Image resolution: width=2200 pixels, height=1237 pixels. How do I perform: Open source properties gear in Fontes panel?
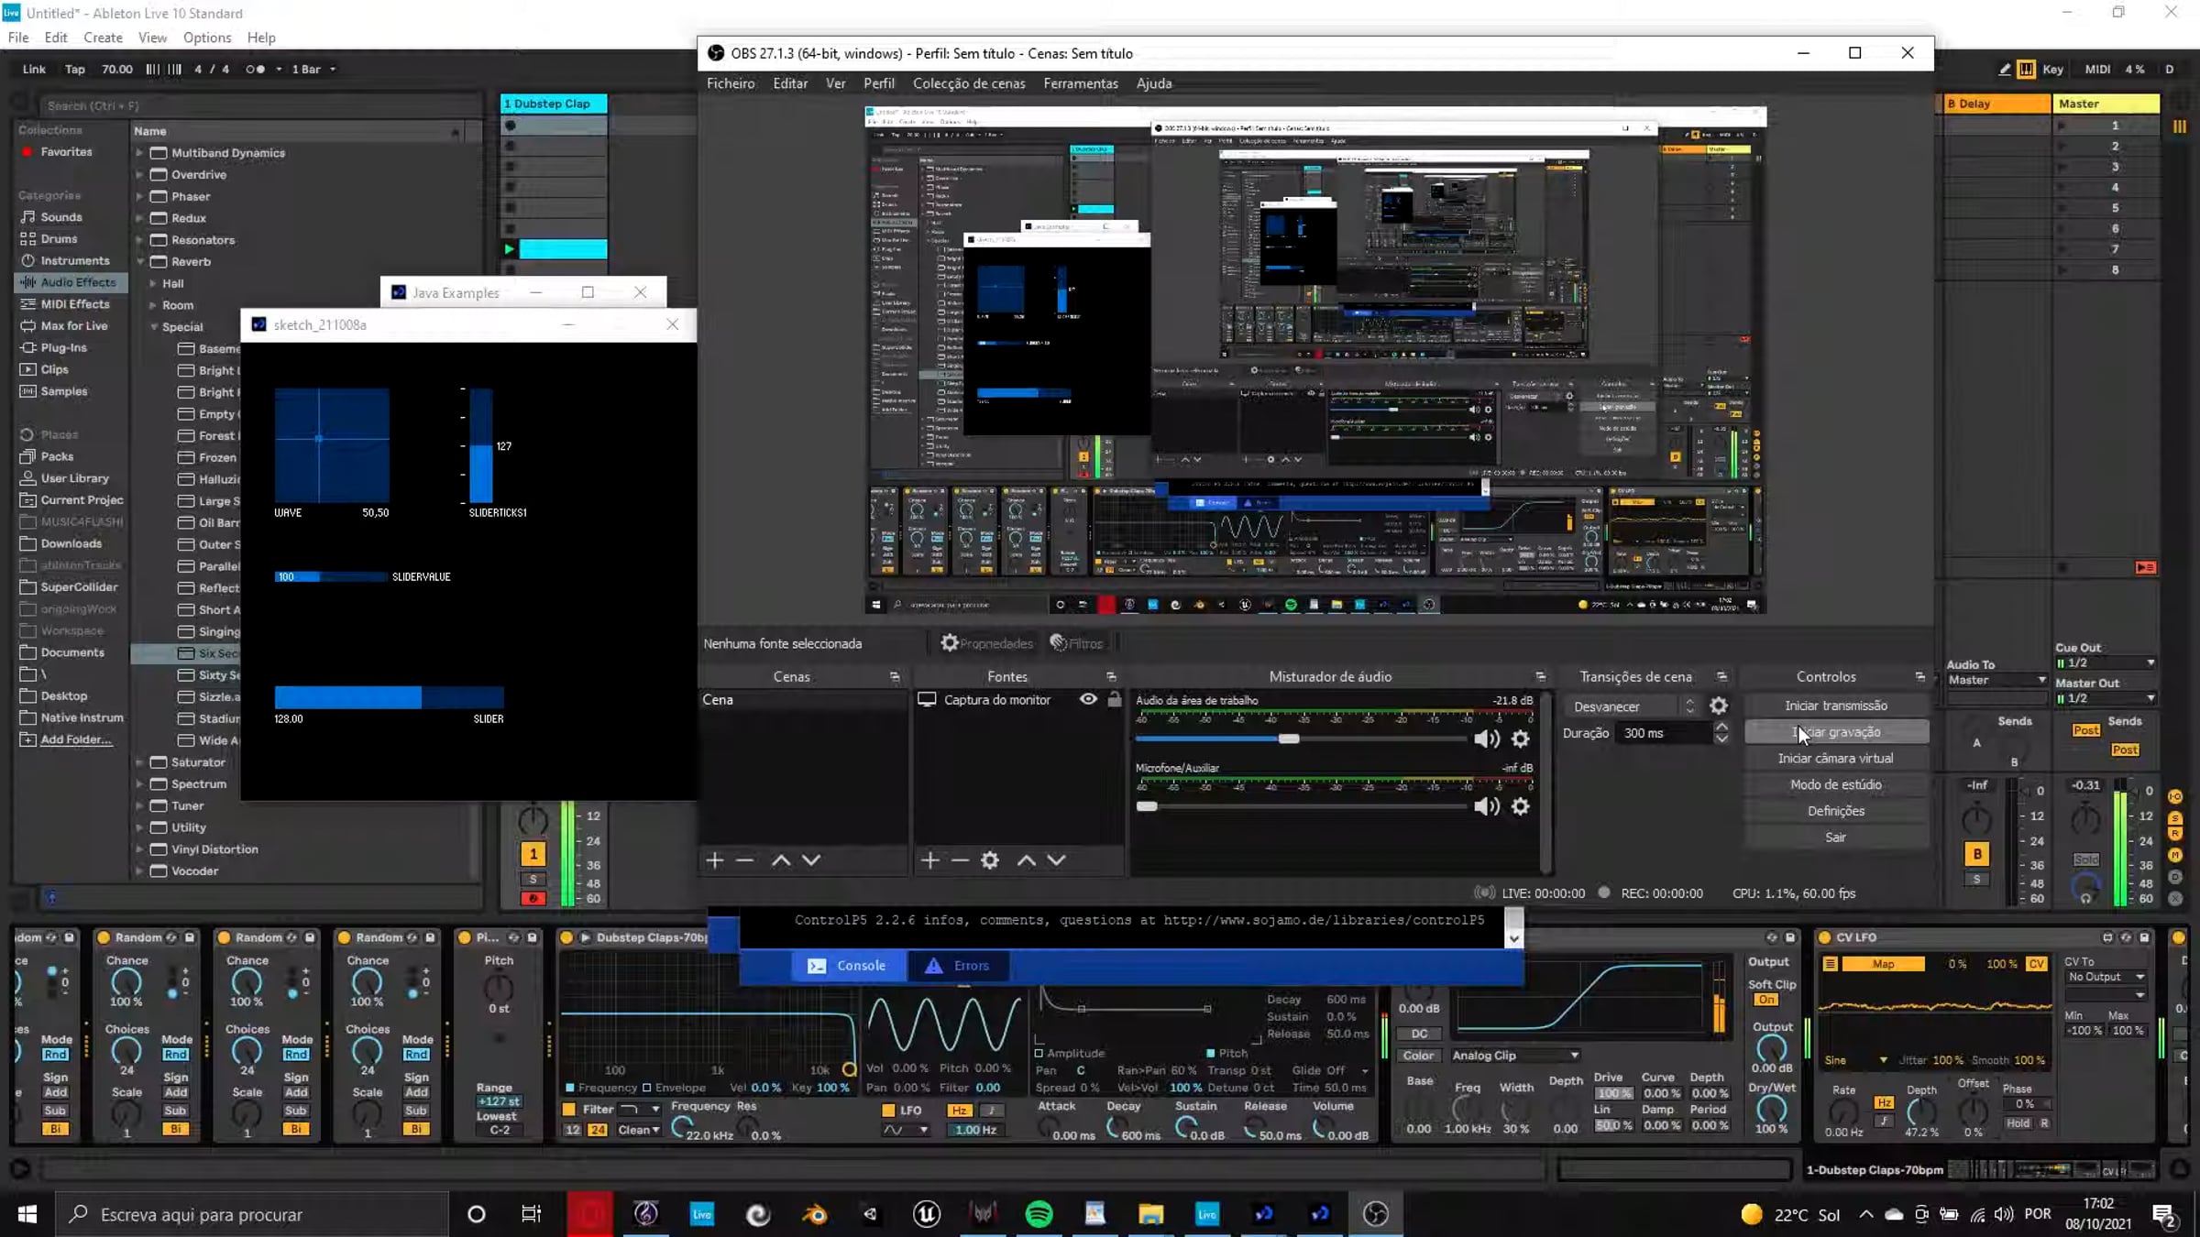tap(990, 859)
